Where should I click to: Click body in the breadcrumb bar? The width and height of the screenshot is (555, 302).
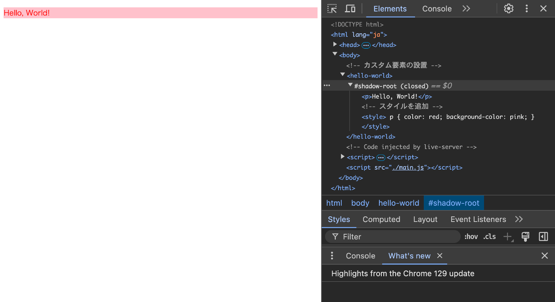(360, 203)
